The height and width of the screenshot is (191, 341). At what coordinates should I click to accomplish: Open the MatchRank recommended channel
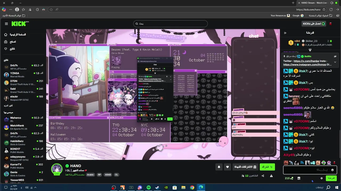click(x=23, y=127)
